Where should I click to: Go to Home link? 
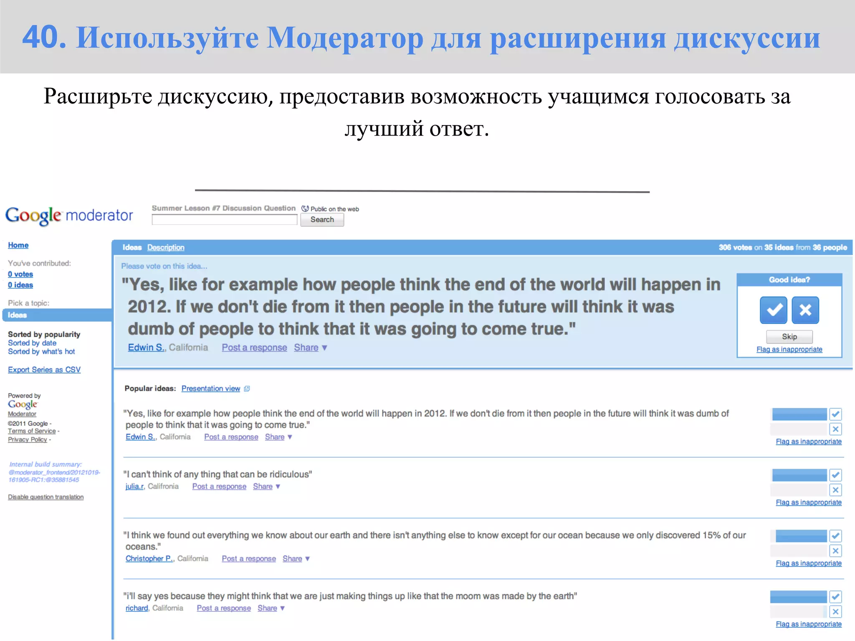pos(18,245)
